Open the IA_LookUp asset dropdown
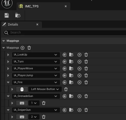 36,55
